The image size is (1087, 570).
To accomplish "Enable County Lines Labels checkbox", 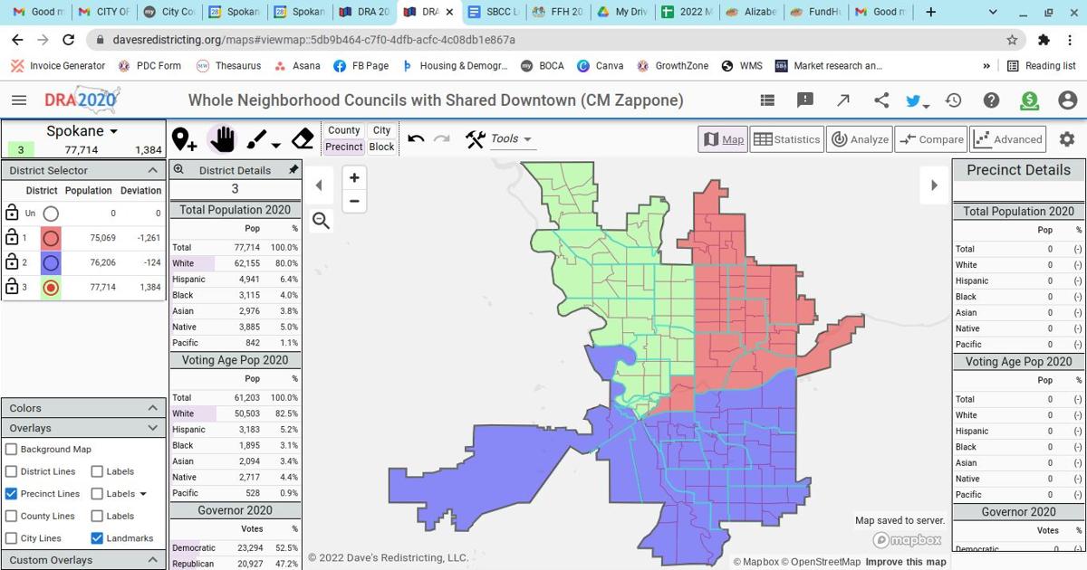I will point(97,516).
